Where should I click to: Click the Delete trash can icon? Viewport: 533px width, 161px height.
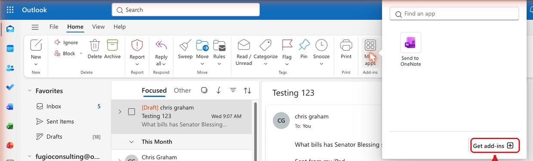point(95,46)
